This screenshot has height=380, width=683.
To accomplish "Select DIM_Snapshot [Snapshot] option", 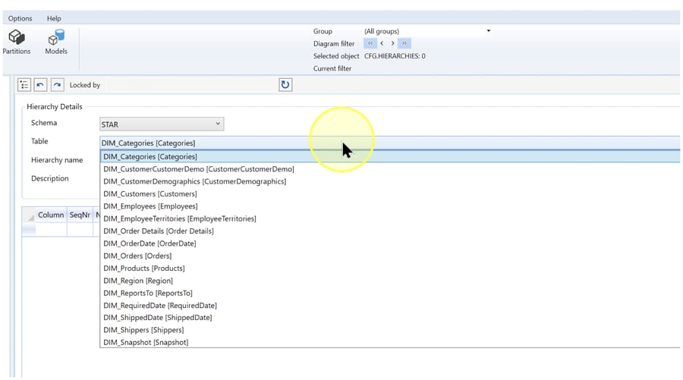I will tap(390, 342).
